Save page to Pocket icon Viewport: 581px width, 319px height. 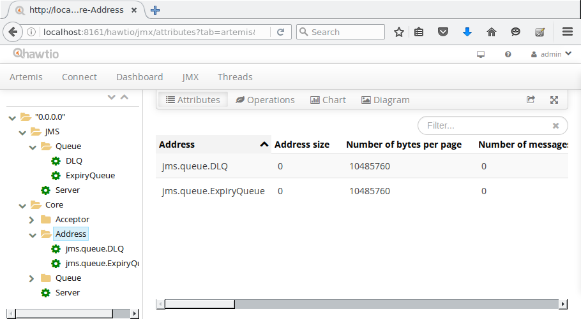pos(443,32)
